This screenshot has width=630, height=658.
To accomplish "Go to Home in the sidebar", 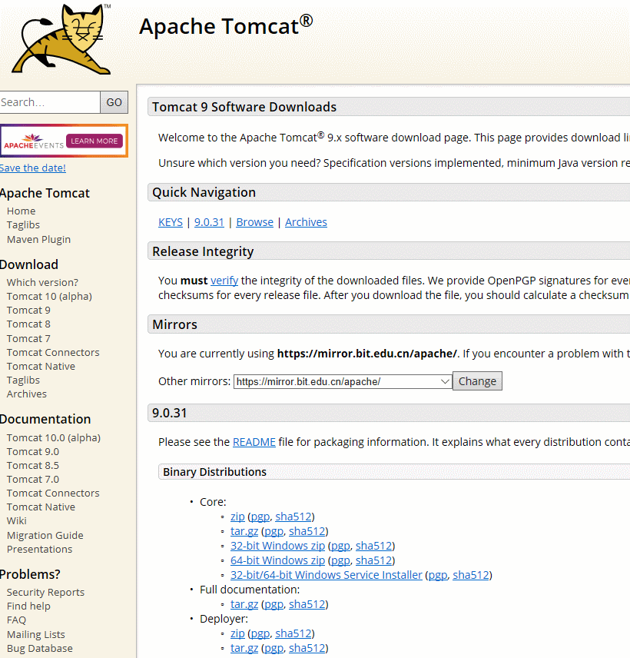I will point(21,211).
